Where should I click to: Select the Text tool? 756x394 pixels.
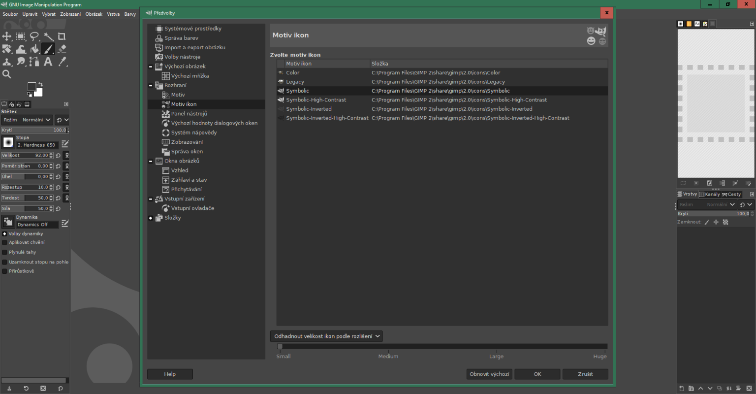[48, 62]
